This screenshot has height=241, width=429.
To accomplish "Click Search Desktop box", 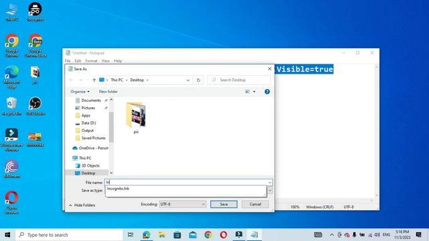I will point(239,80).
